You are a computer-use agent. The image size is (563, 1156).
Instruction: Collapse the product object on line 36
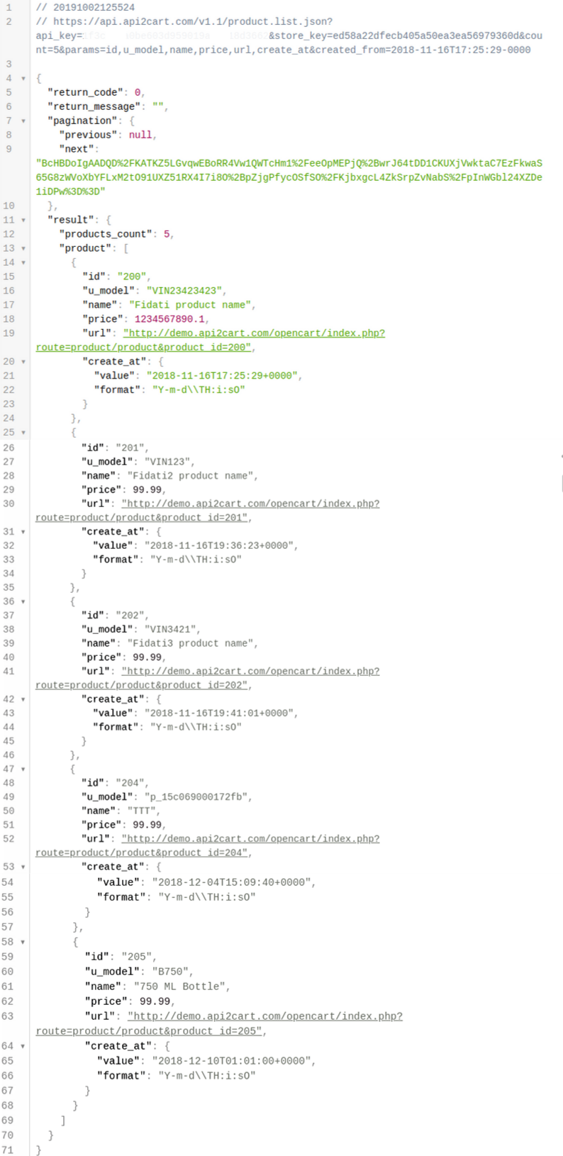(x=23, y=602)
